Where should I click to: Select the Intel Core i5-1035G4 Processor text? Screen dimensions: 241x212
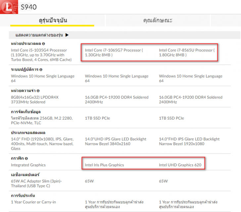pos(41,55)
